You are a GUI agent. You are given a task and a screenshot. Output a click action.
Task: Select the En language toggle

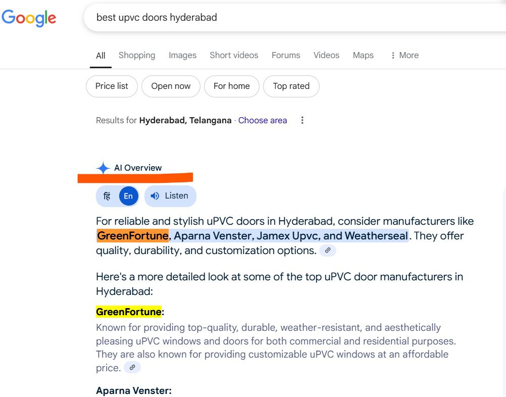pyautogui.click(x=128, y=196)
